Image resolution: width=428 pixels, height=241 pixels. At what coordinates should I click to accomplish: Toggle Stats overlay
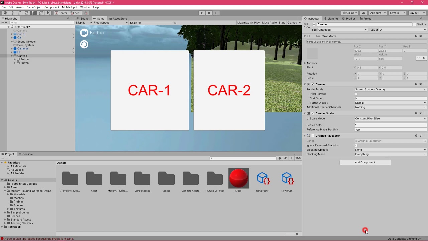pos(282,23)
